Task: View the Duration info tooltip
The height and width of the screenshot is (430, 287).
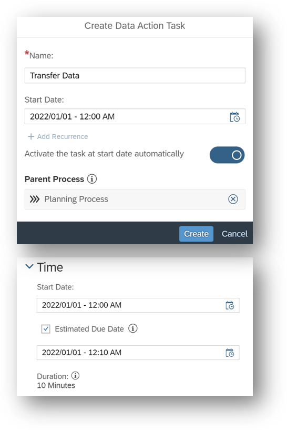Action: tap(75, 375)
